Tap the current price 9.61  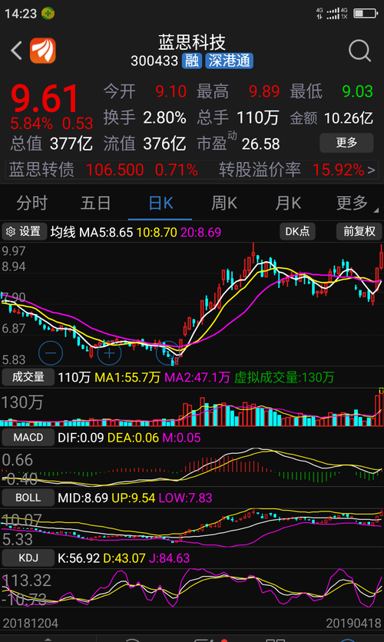[x=45, y=98]
